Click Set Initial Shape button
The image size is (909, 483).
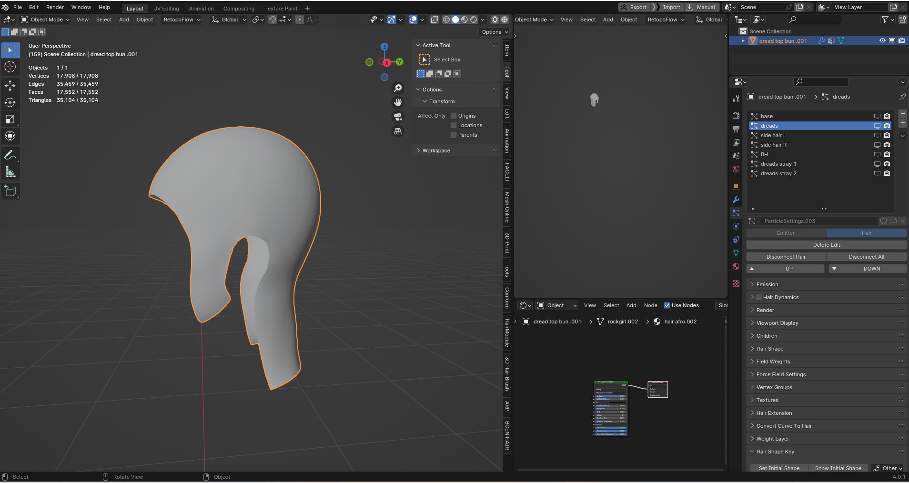pyautogui.click(x=779, y=468)
